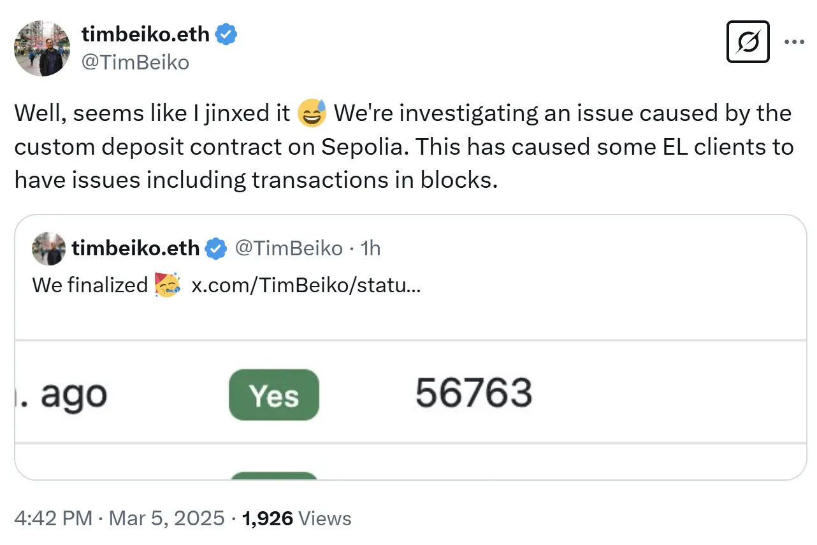The width and height of the screenshot is (817, 545).
Task: Click the sweat-smile emoji in the tweet text
Action: point(312,113)
